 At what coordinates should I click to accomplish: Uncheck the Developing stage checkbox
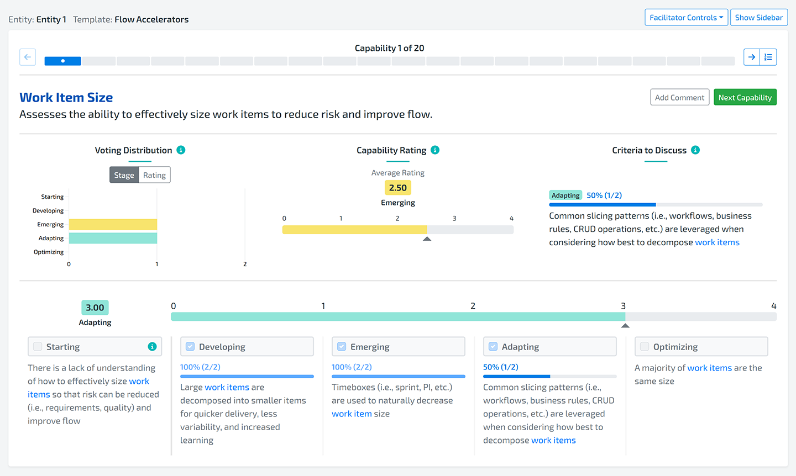tap(190, 347)
